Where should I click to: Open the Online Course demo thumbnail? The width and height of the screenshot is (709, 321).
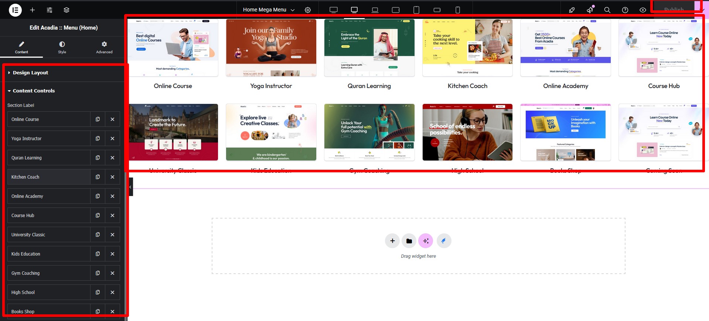[x=173, y=48]
